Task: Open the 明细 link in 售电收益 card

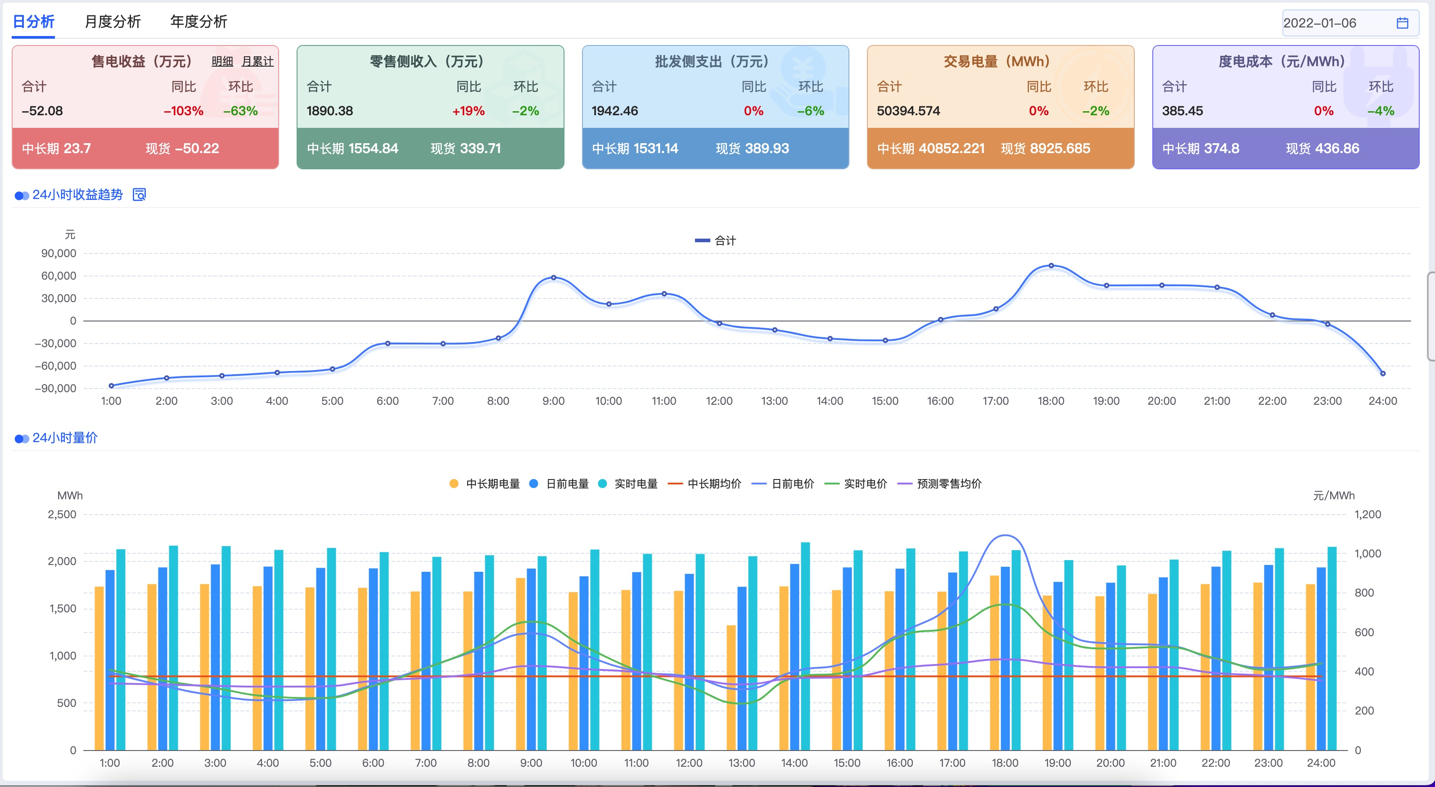Action: click(222, 61)
